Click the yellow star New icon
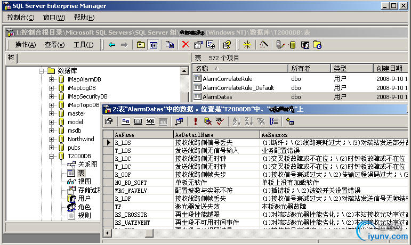411x245 pixels. tap(247, 45)
